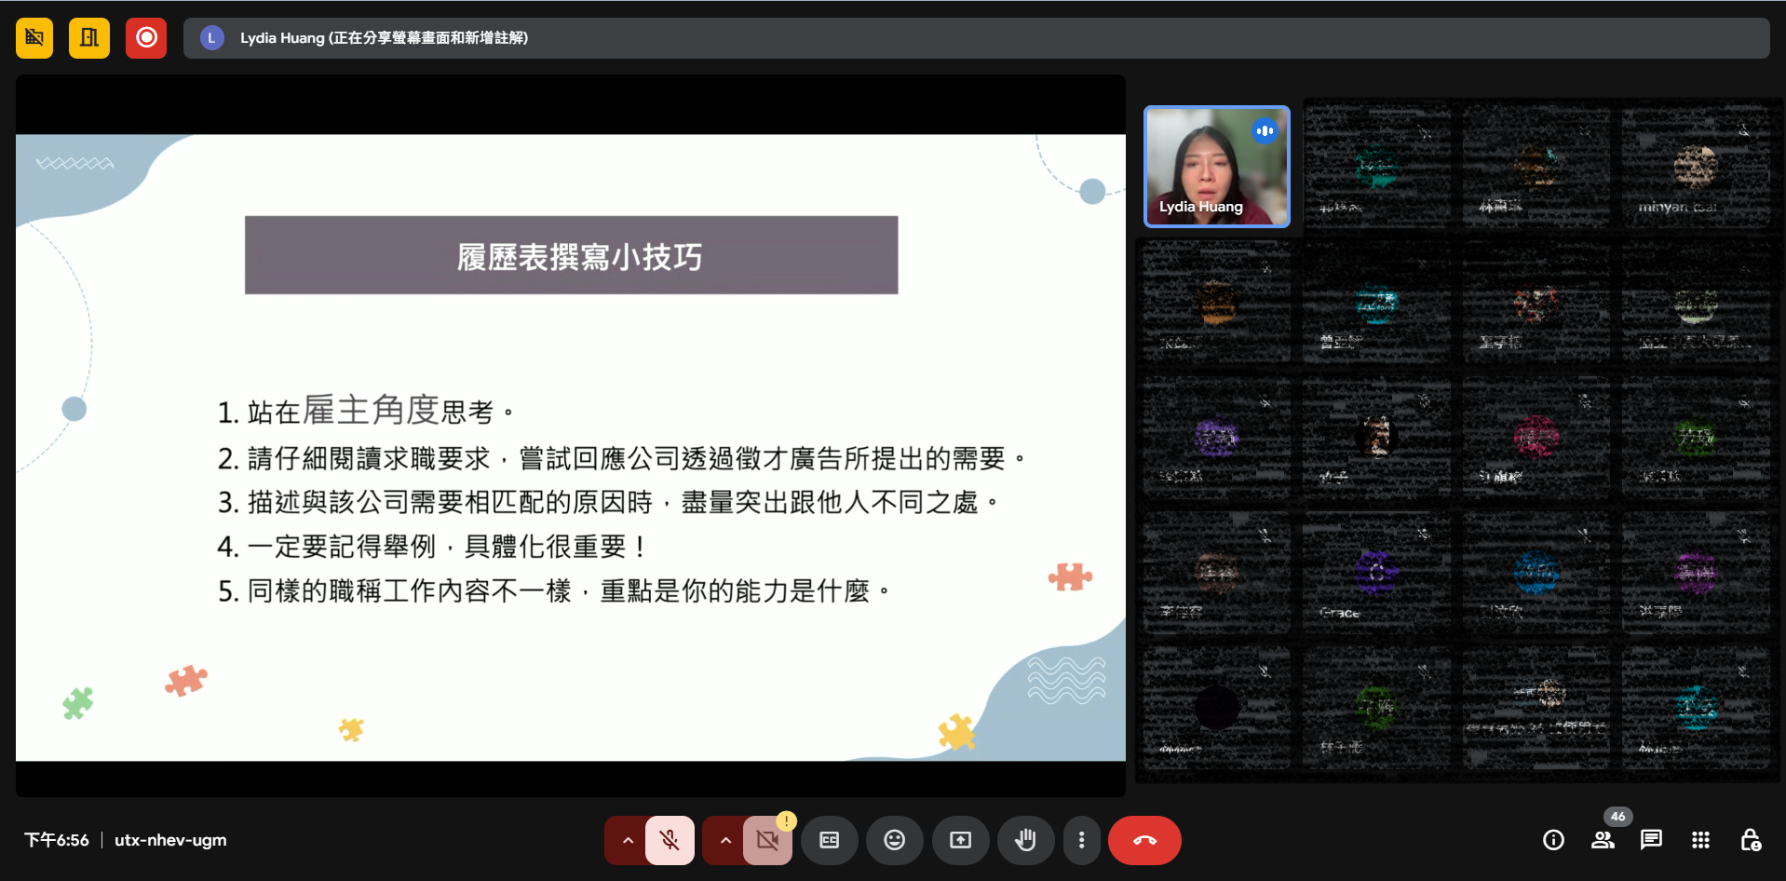
Task: Click the meeting code utx-nhev-ugm
Action: point(169,840)
